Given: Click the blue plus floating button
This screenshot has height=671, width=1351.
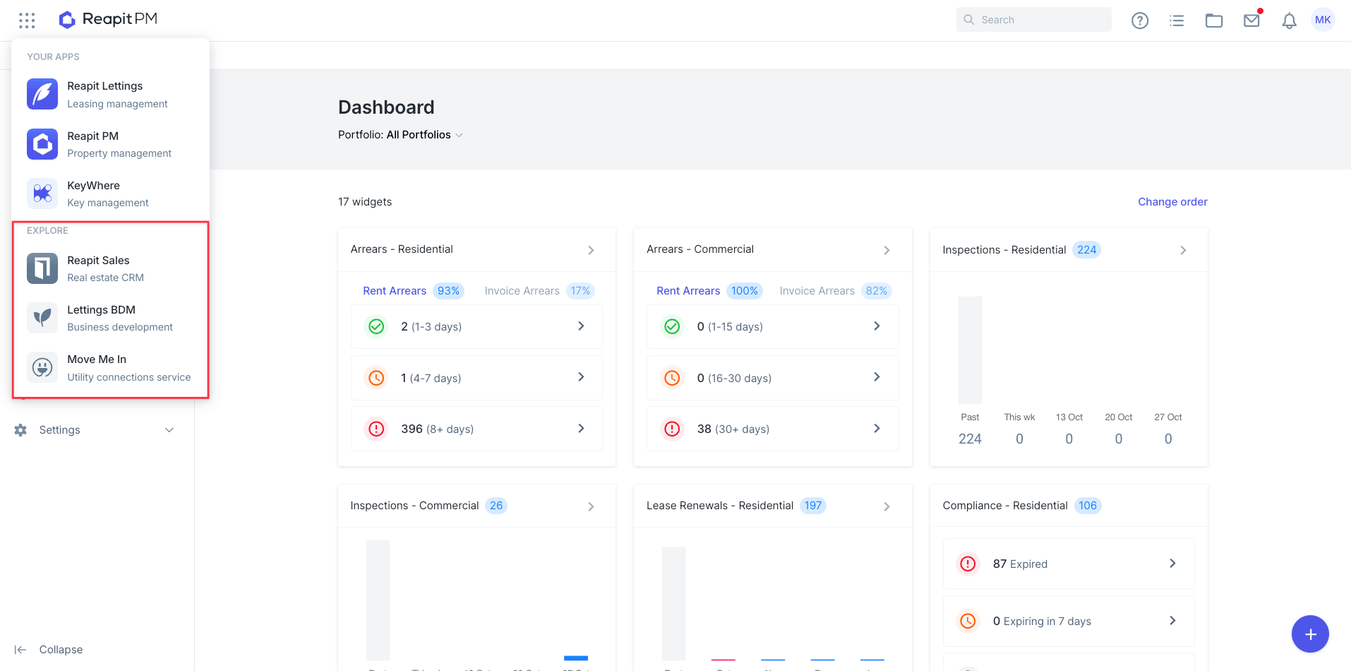Looking at the screenshot, I should (x=1310, y=634).
